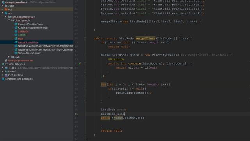The width and height of the screenshot is (250, 141).
Task: Click the lombok library icon
Action: (6, 71)
